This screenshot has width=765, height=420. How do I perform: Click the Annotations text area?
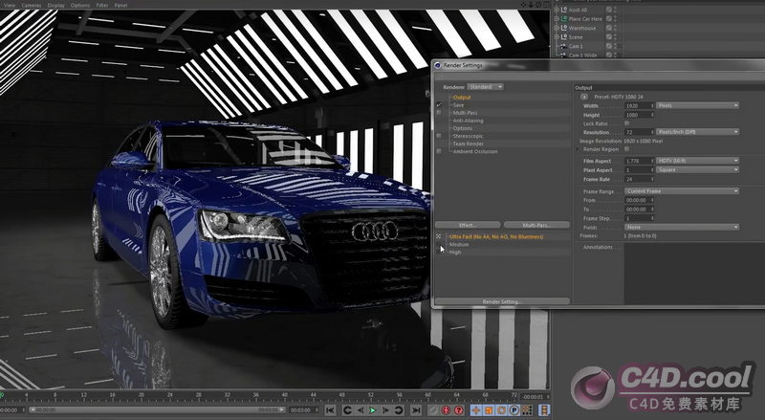click(694, 274)
